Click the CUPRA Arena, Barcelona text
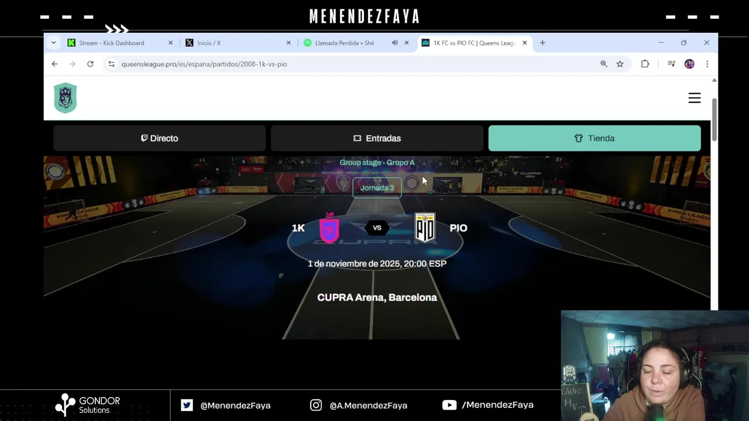Image resolution: width=749 pixels, height=421 pixels. [377, 298]
